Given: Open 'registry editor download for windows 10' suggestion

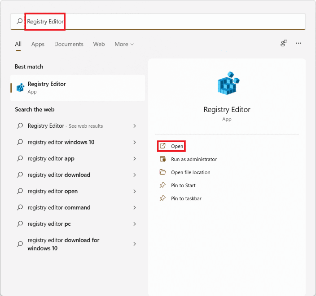Looking at the screenshot, I should coord(78,244).
